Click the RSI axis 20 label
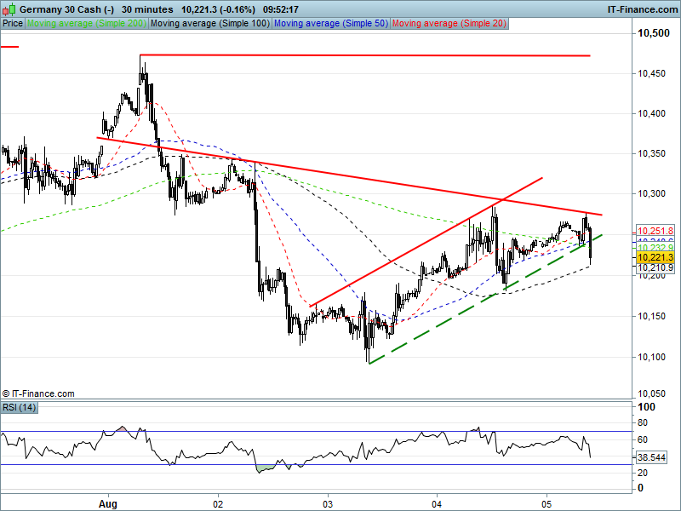This screenshot has width=681, height=511. [x=643, y=473]
